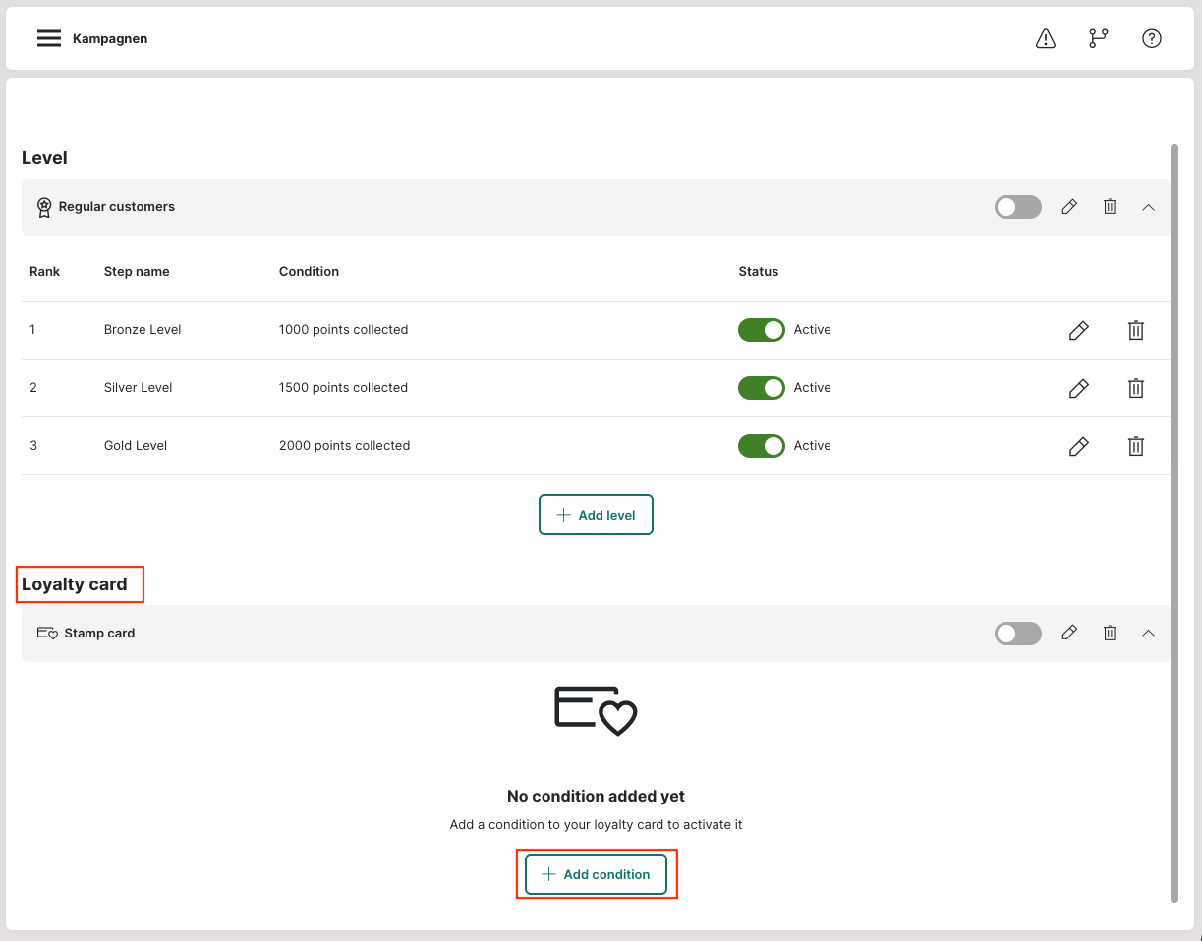The height and width of the screenshot is (941, 1202).
Task: Delete the Regular customers level group
Action: pyautogui.click(x=1110, y=207)
